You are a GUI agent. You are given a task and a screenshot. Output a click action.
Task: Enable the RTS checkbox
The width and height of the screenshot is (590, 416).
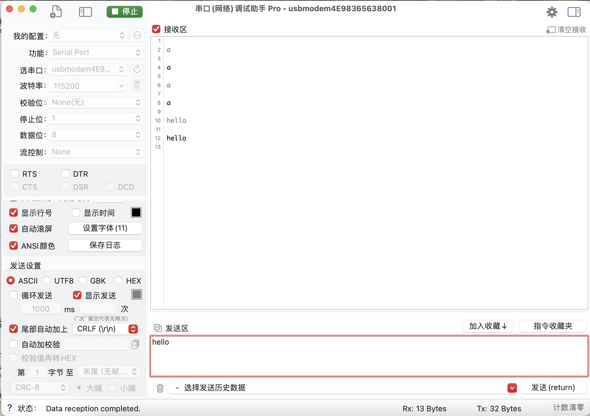tap(15, 174)
